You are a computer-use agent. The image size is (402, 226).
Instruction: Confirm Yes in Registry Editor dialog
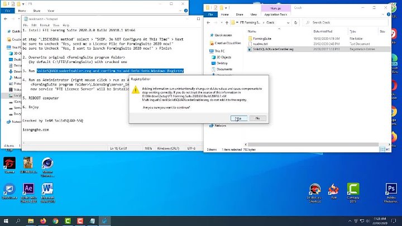pyautogui.click(x=239, y=118)
